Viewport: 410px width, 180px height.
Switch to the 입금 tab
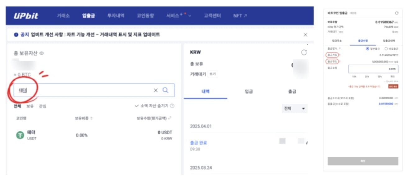point(248,91)
